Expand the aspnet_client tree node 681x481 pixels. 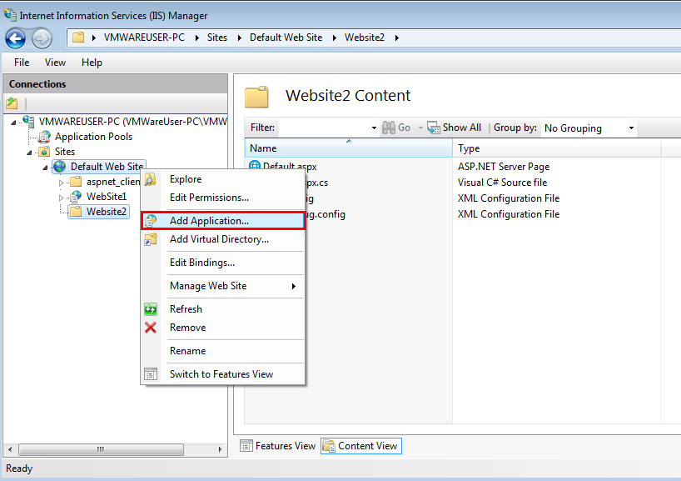pyautogui.click(x=62, y=183)
